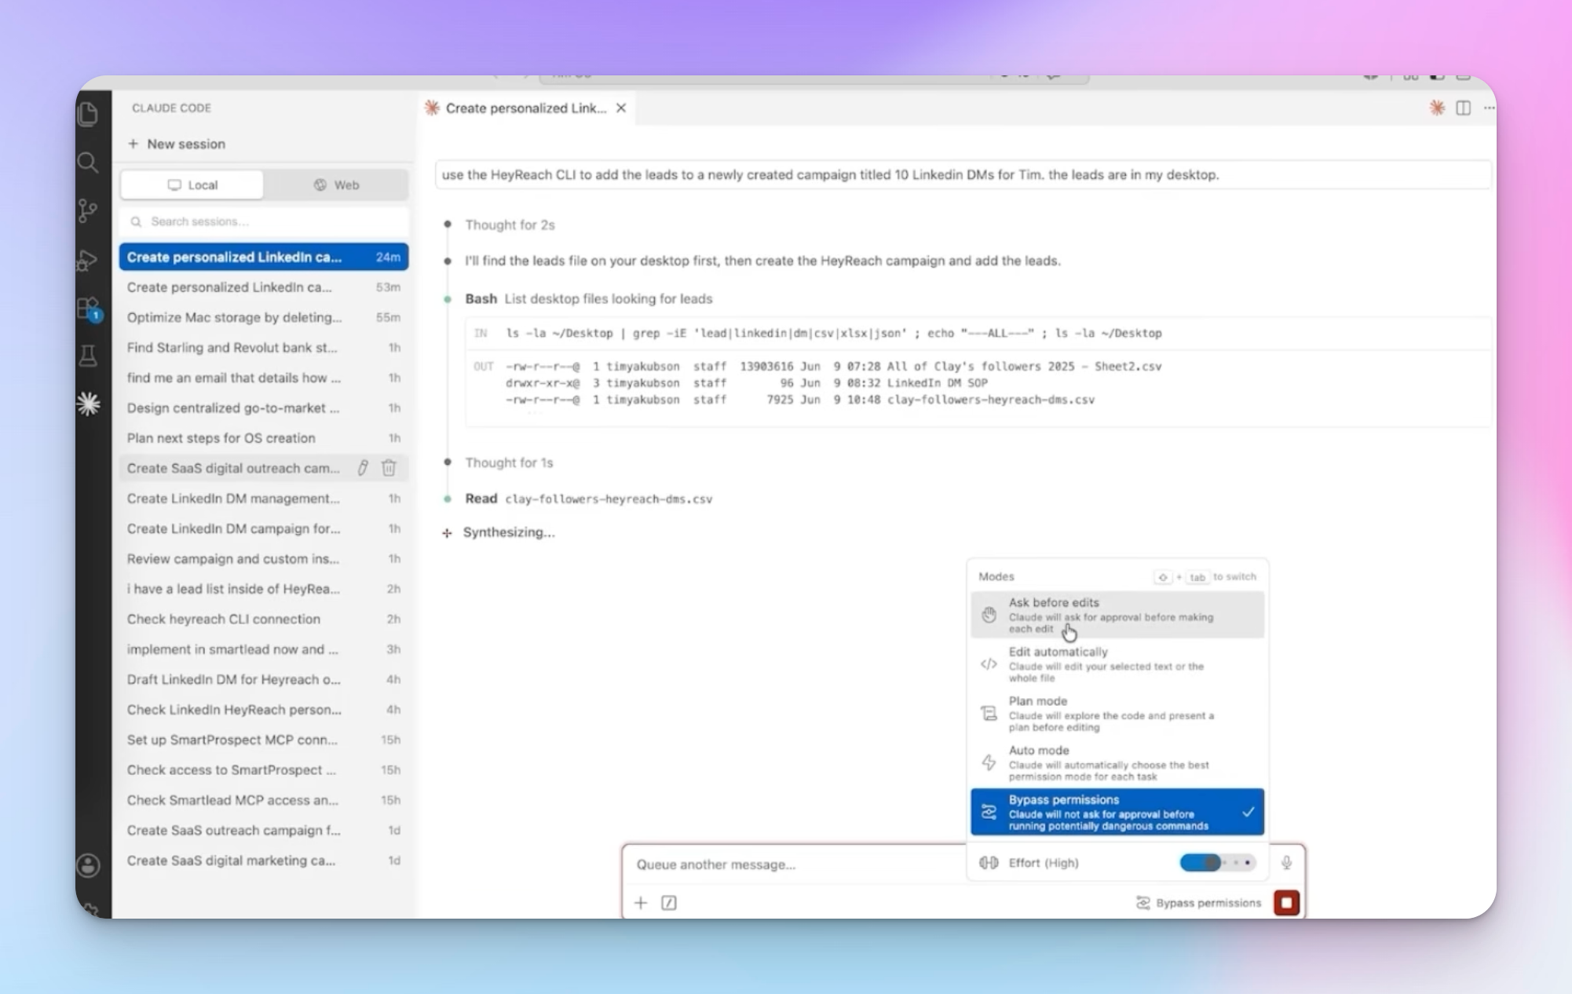Expand the Bash List desktop files step

589,298
